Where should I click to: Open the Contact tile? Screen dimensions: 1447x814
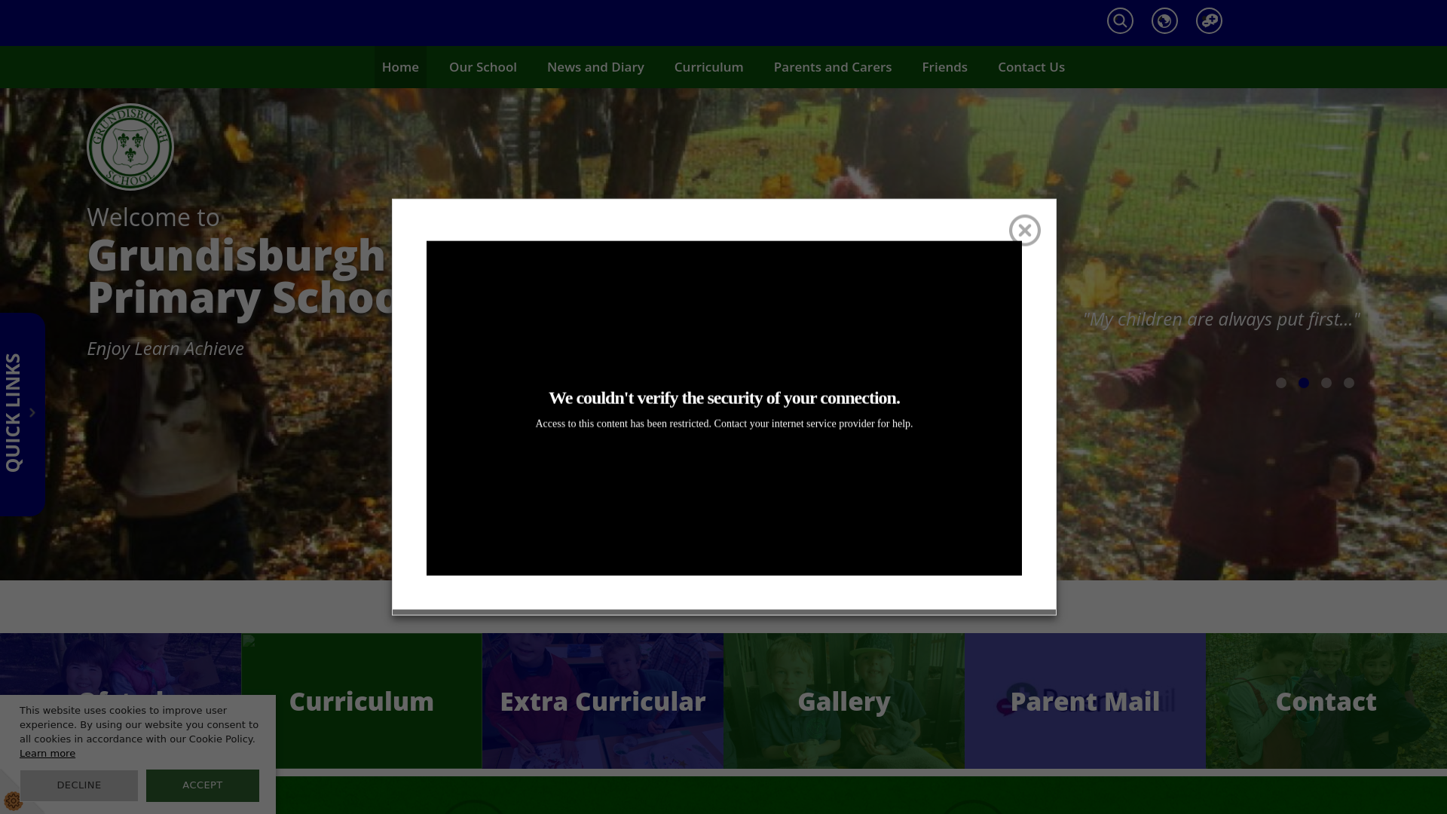tap(1326, 701)
